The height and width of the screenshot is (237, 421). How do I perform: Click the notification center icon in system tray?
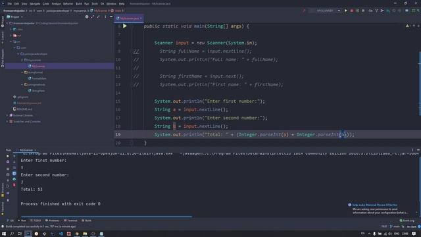coord(414,234)
